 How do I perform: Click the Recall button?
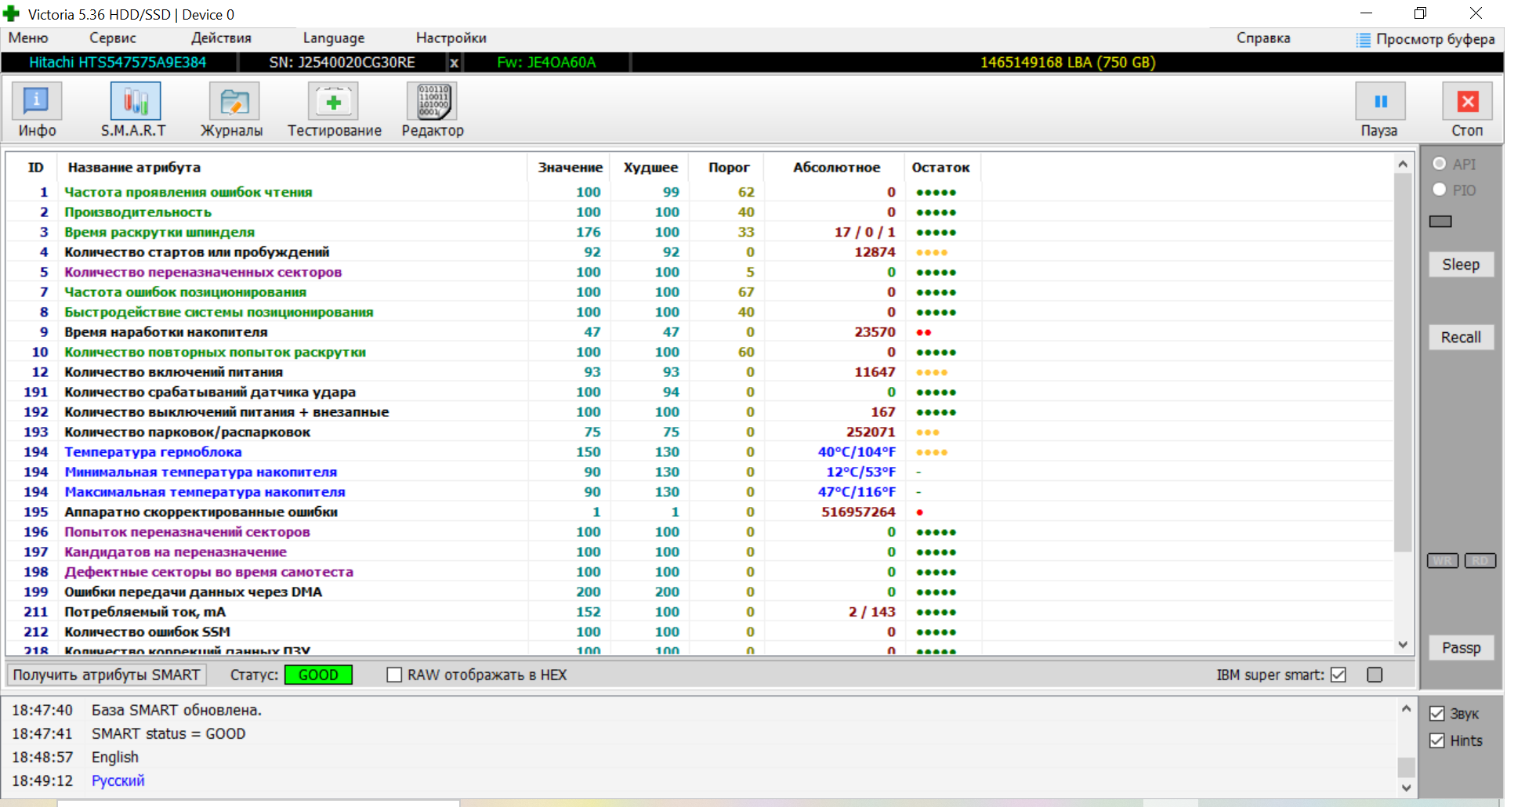1461,338
